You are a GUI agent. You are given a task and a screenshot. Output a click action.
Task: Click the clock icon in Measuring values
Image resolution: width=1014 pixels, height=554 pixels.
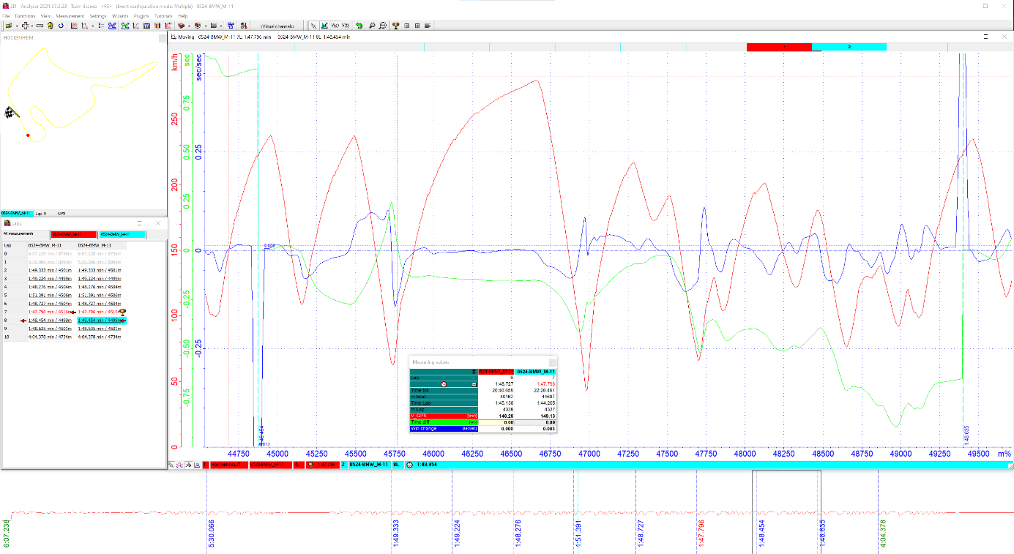[443, 383]
